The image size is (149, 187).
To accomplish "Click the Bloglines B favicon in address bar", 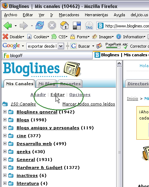I will pyautogui.click(x=101, y=26).
